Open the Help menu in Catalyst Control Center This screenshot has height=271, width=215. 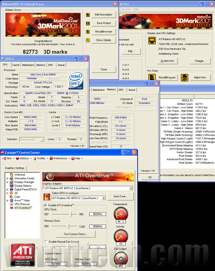point(77,158)
